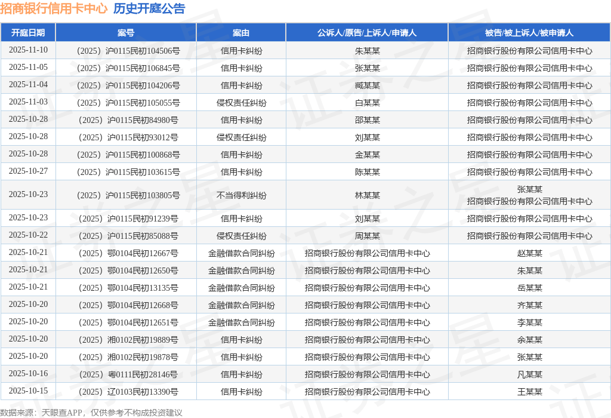Click defendant 岳某某
This screenshot has height=418, width=611.
[530, 288]
